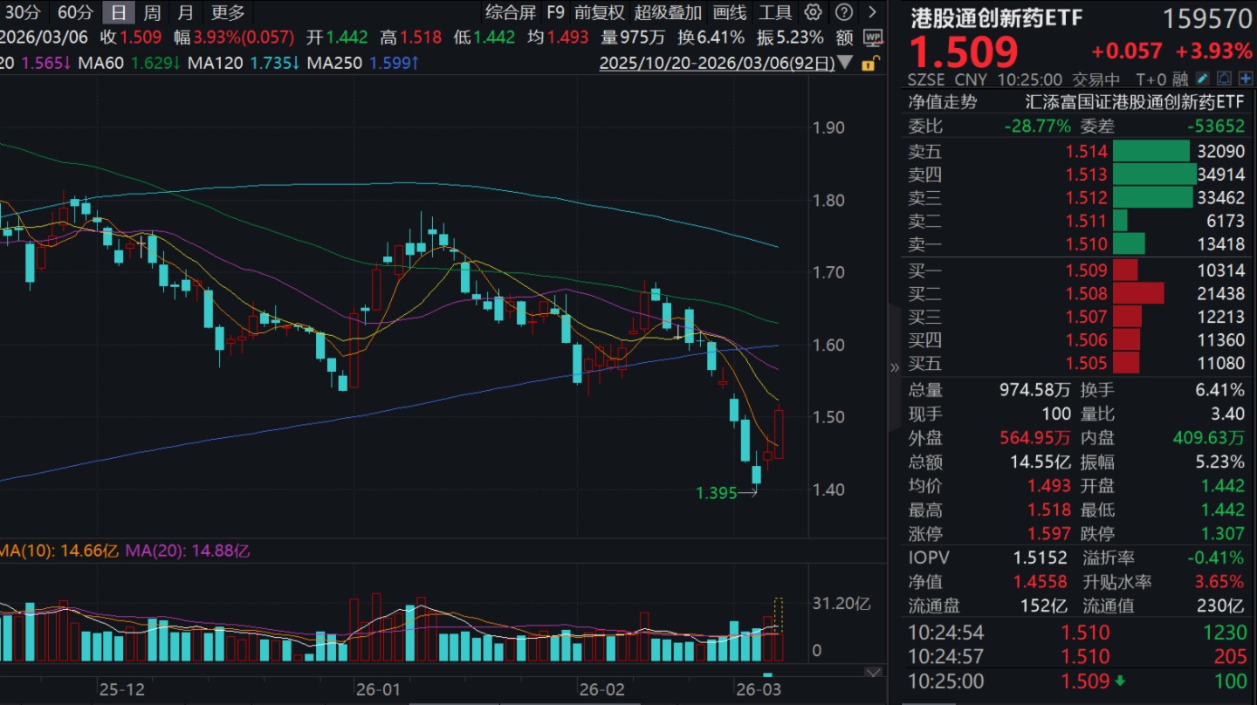Screen dimensions: 1257x705
Task: Click the 净值走势 link
Action: [943, 102]
